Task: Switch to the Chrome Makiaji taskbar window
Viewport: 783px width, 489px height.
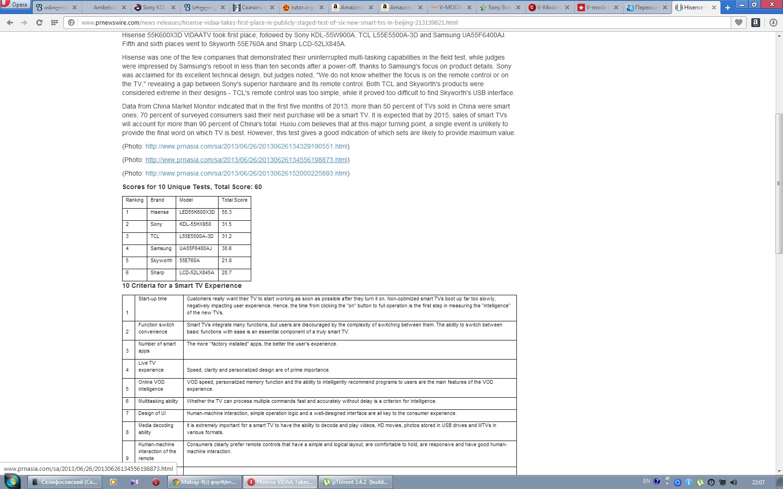Action: (x=206, y=482)
